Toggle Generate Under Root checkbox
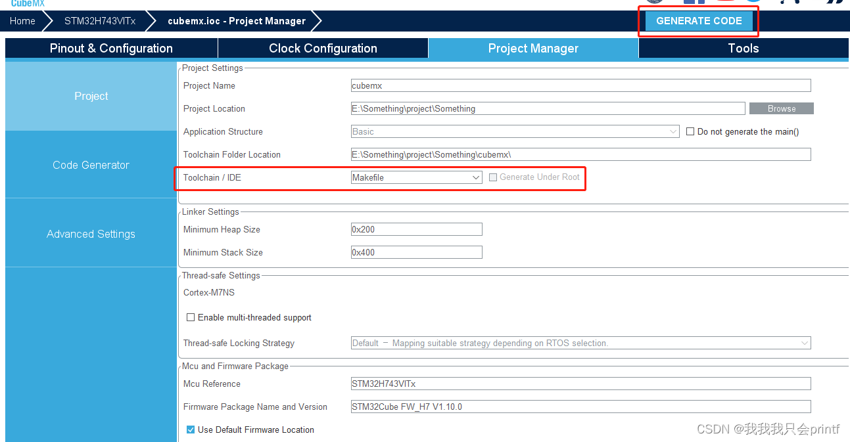Image resolution: width=850 pixels, height=442 pixels. tap(493, 177)
